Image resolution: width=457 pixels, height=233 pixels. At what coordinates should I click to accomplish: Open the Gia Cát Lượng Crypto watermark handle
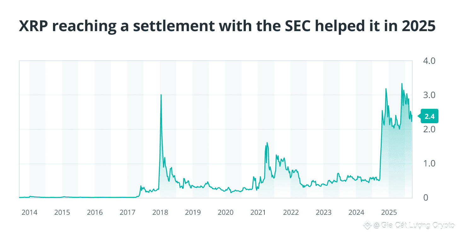(x=414, y=225)
